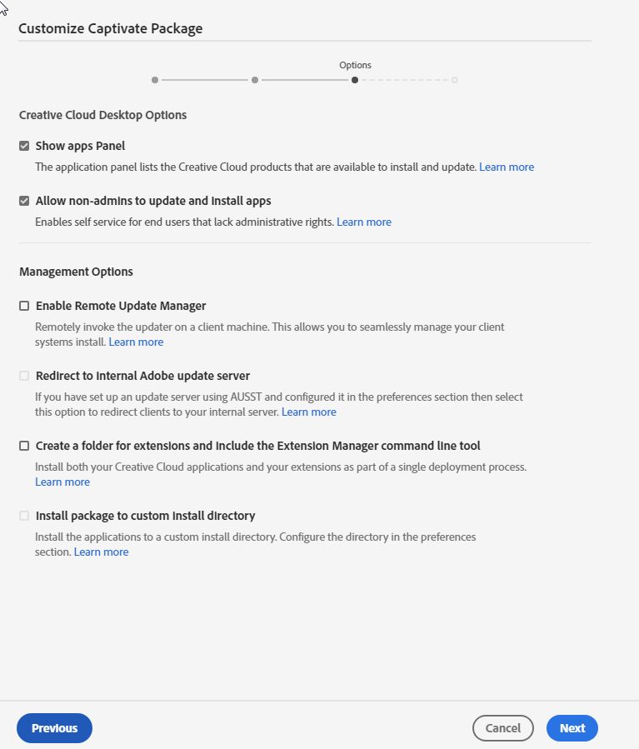Open Learn more link for non-admins self service
Screen dimensions: 639x749
tap(363, 222)
